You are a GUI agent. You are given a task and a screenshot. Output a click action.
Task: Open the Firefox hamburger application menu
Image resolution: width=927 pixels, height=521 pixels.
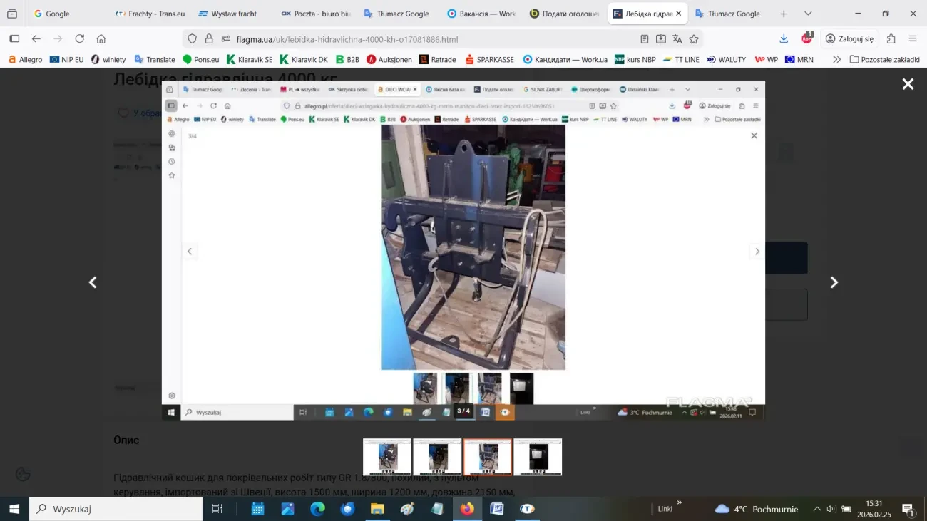tap(913, 39)
